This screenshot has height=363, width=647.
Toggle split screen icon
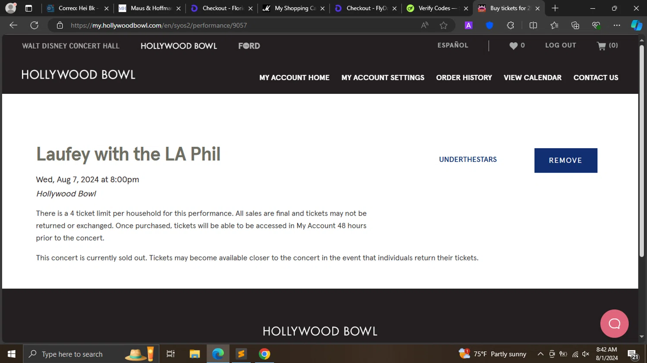(533, 25)
